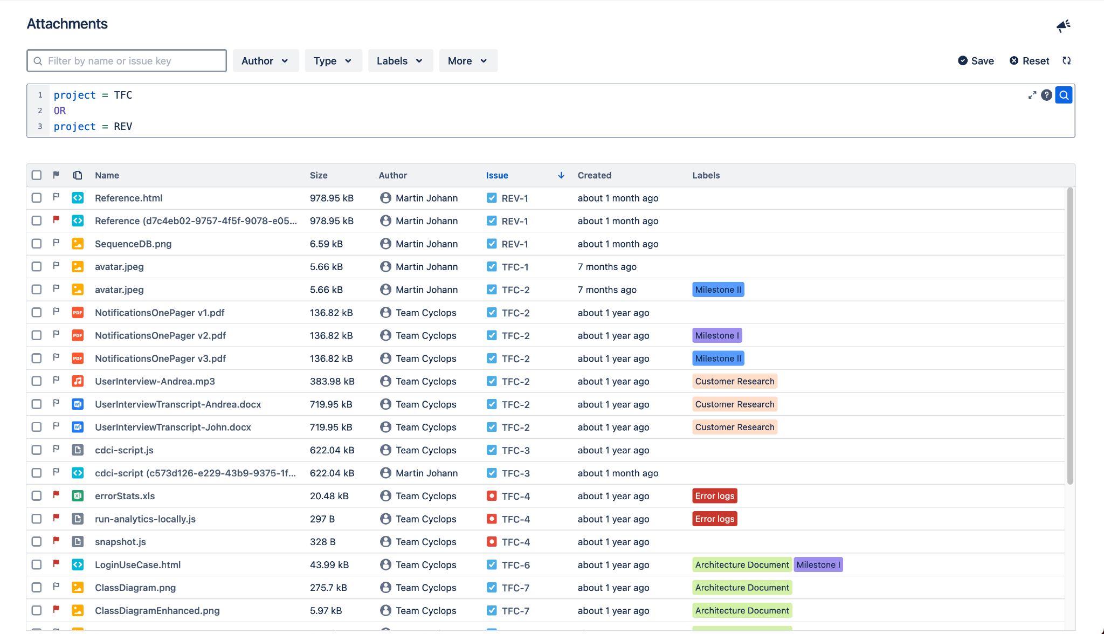This screenshot has width=1104, height=634.
Task: Expand the JQL query editor
Action: tap(1032, 95)
